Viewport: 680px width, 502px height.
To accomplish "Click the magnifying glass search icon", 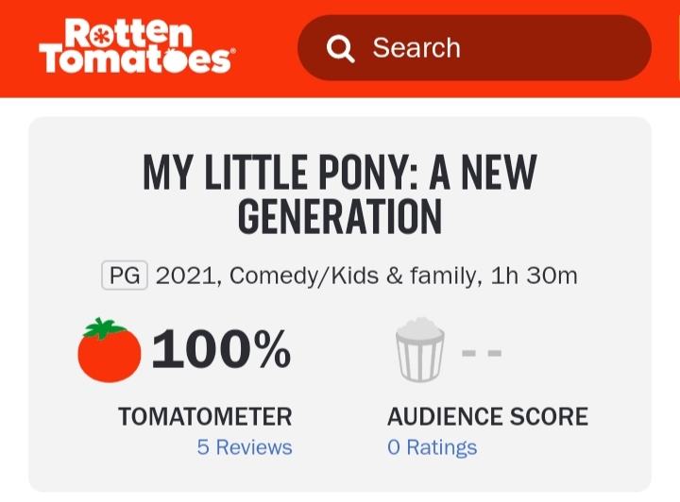I will click(x=340, y=48).
